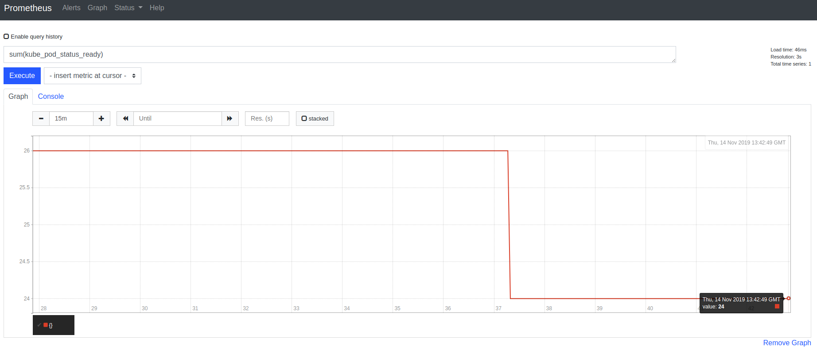
Task: Open the Help navigation link
Action: pos(157,8)
